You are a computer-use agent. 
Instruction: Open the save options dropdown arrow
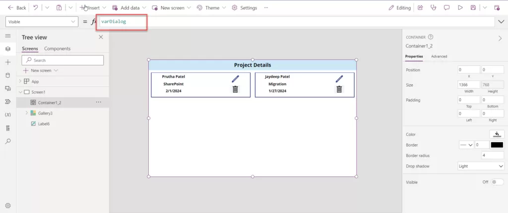pos(485,8)
